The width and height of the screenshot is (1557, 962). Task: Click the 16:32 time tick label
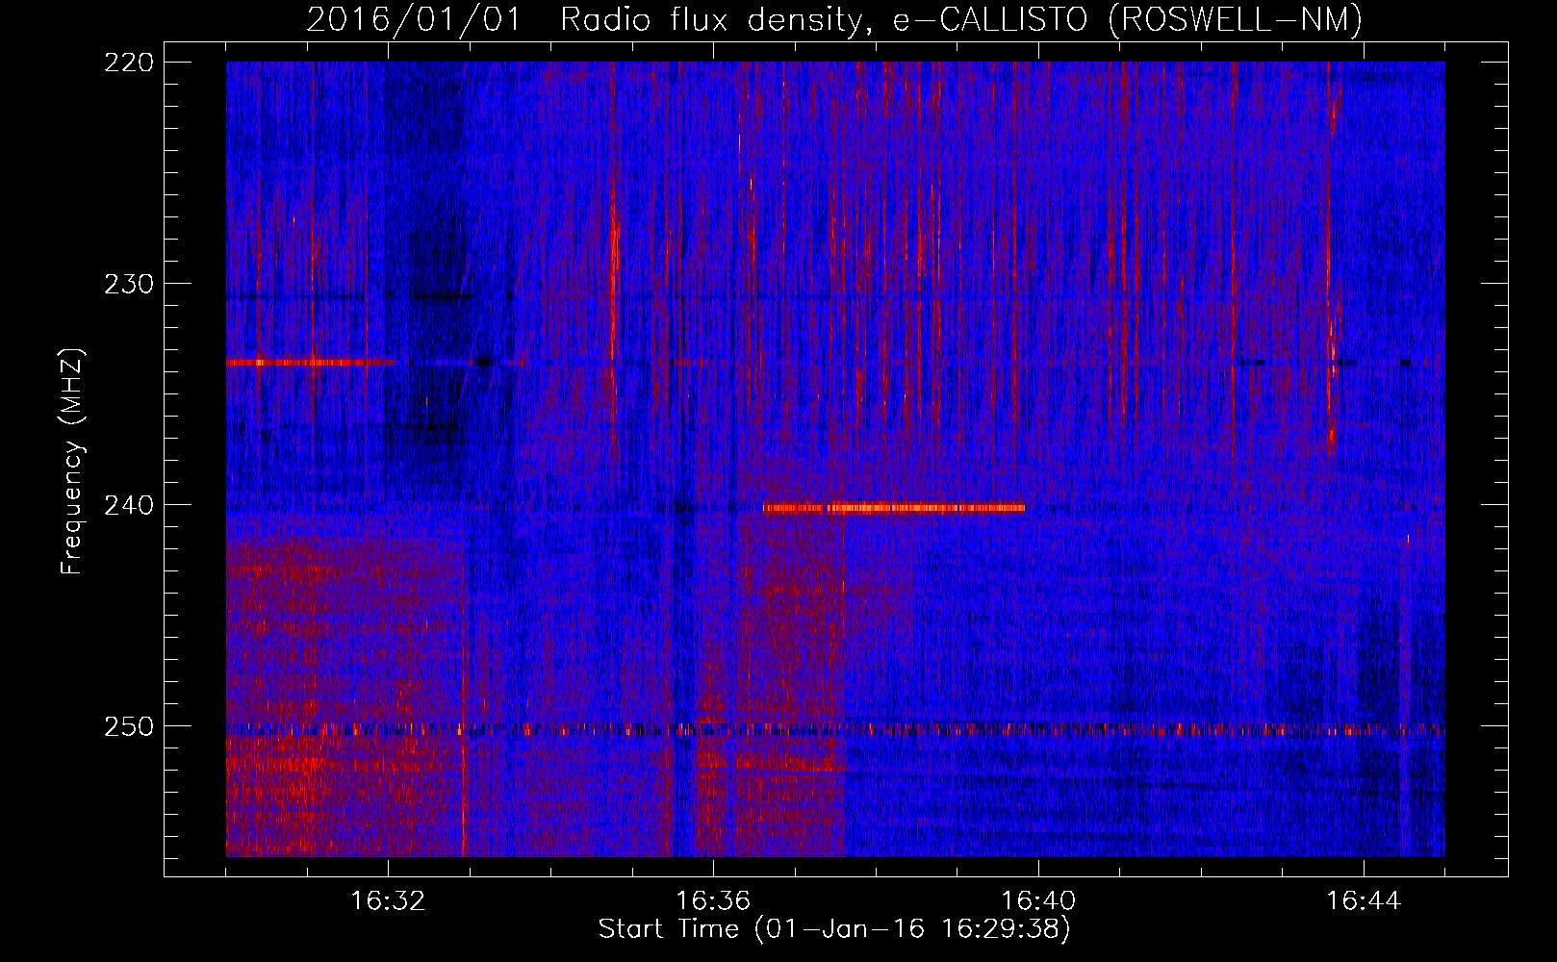(x=388, y=900)
